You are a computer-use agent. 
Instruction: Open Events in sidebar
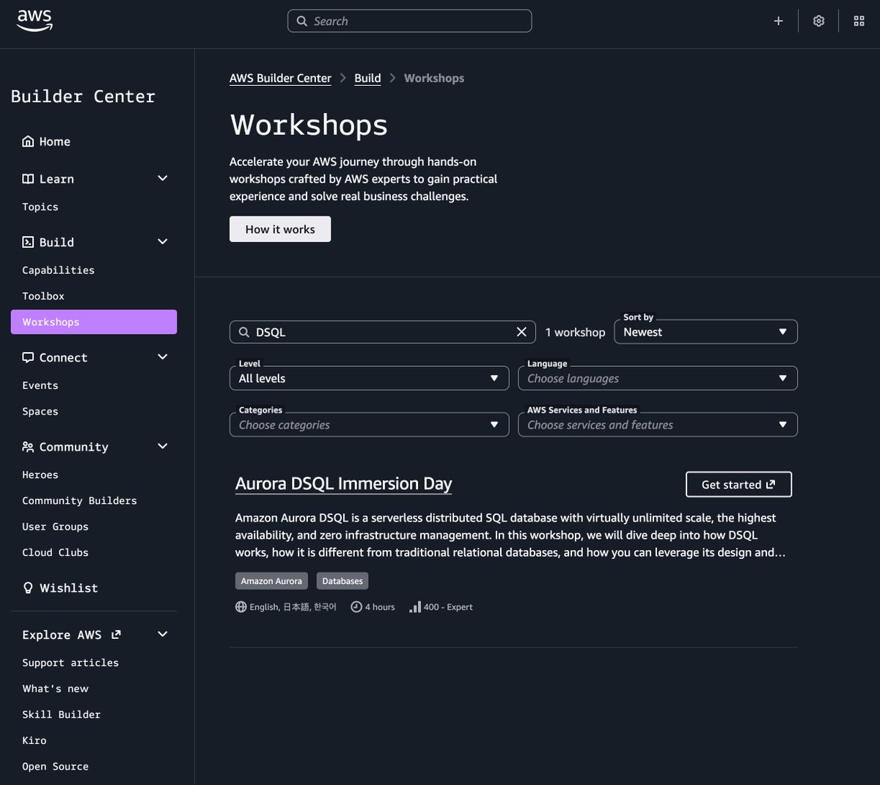40,385
